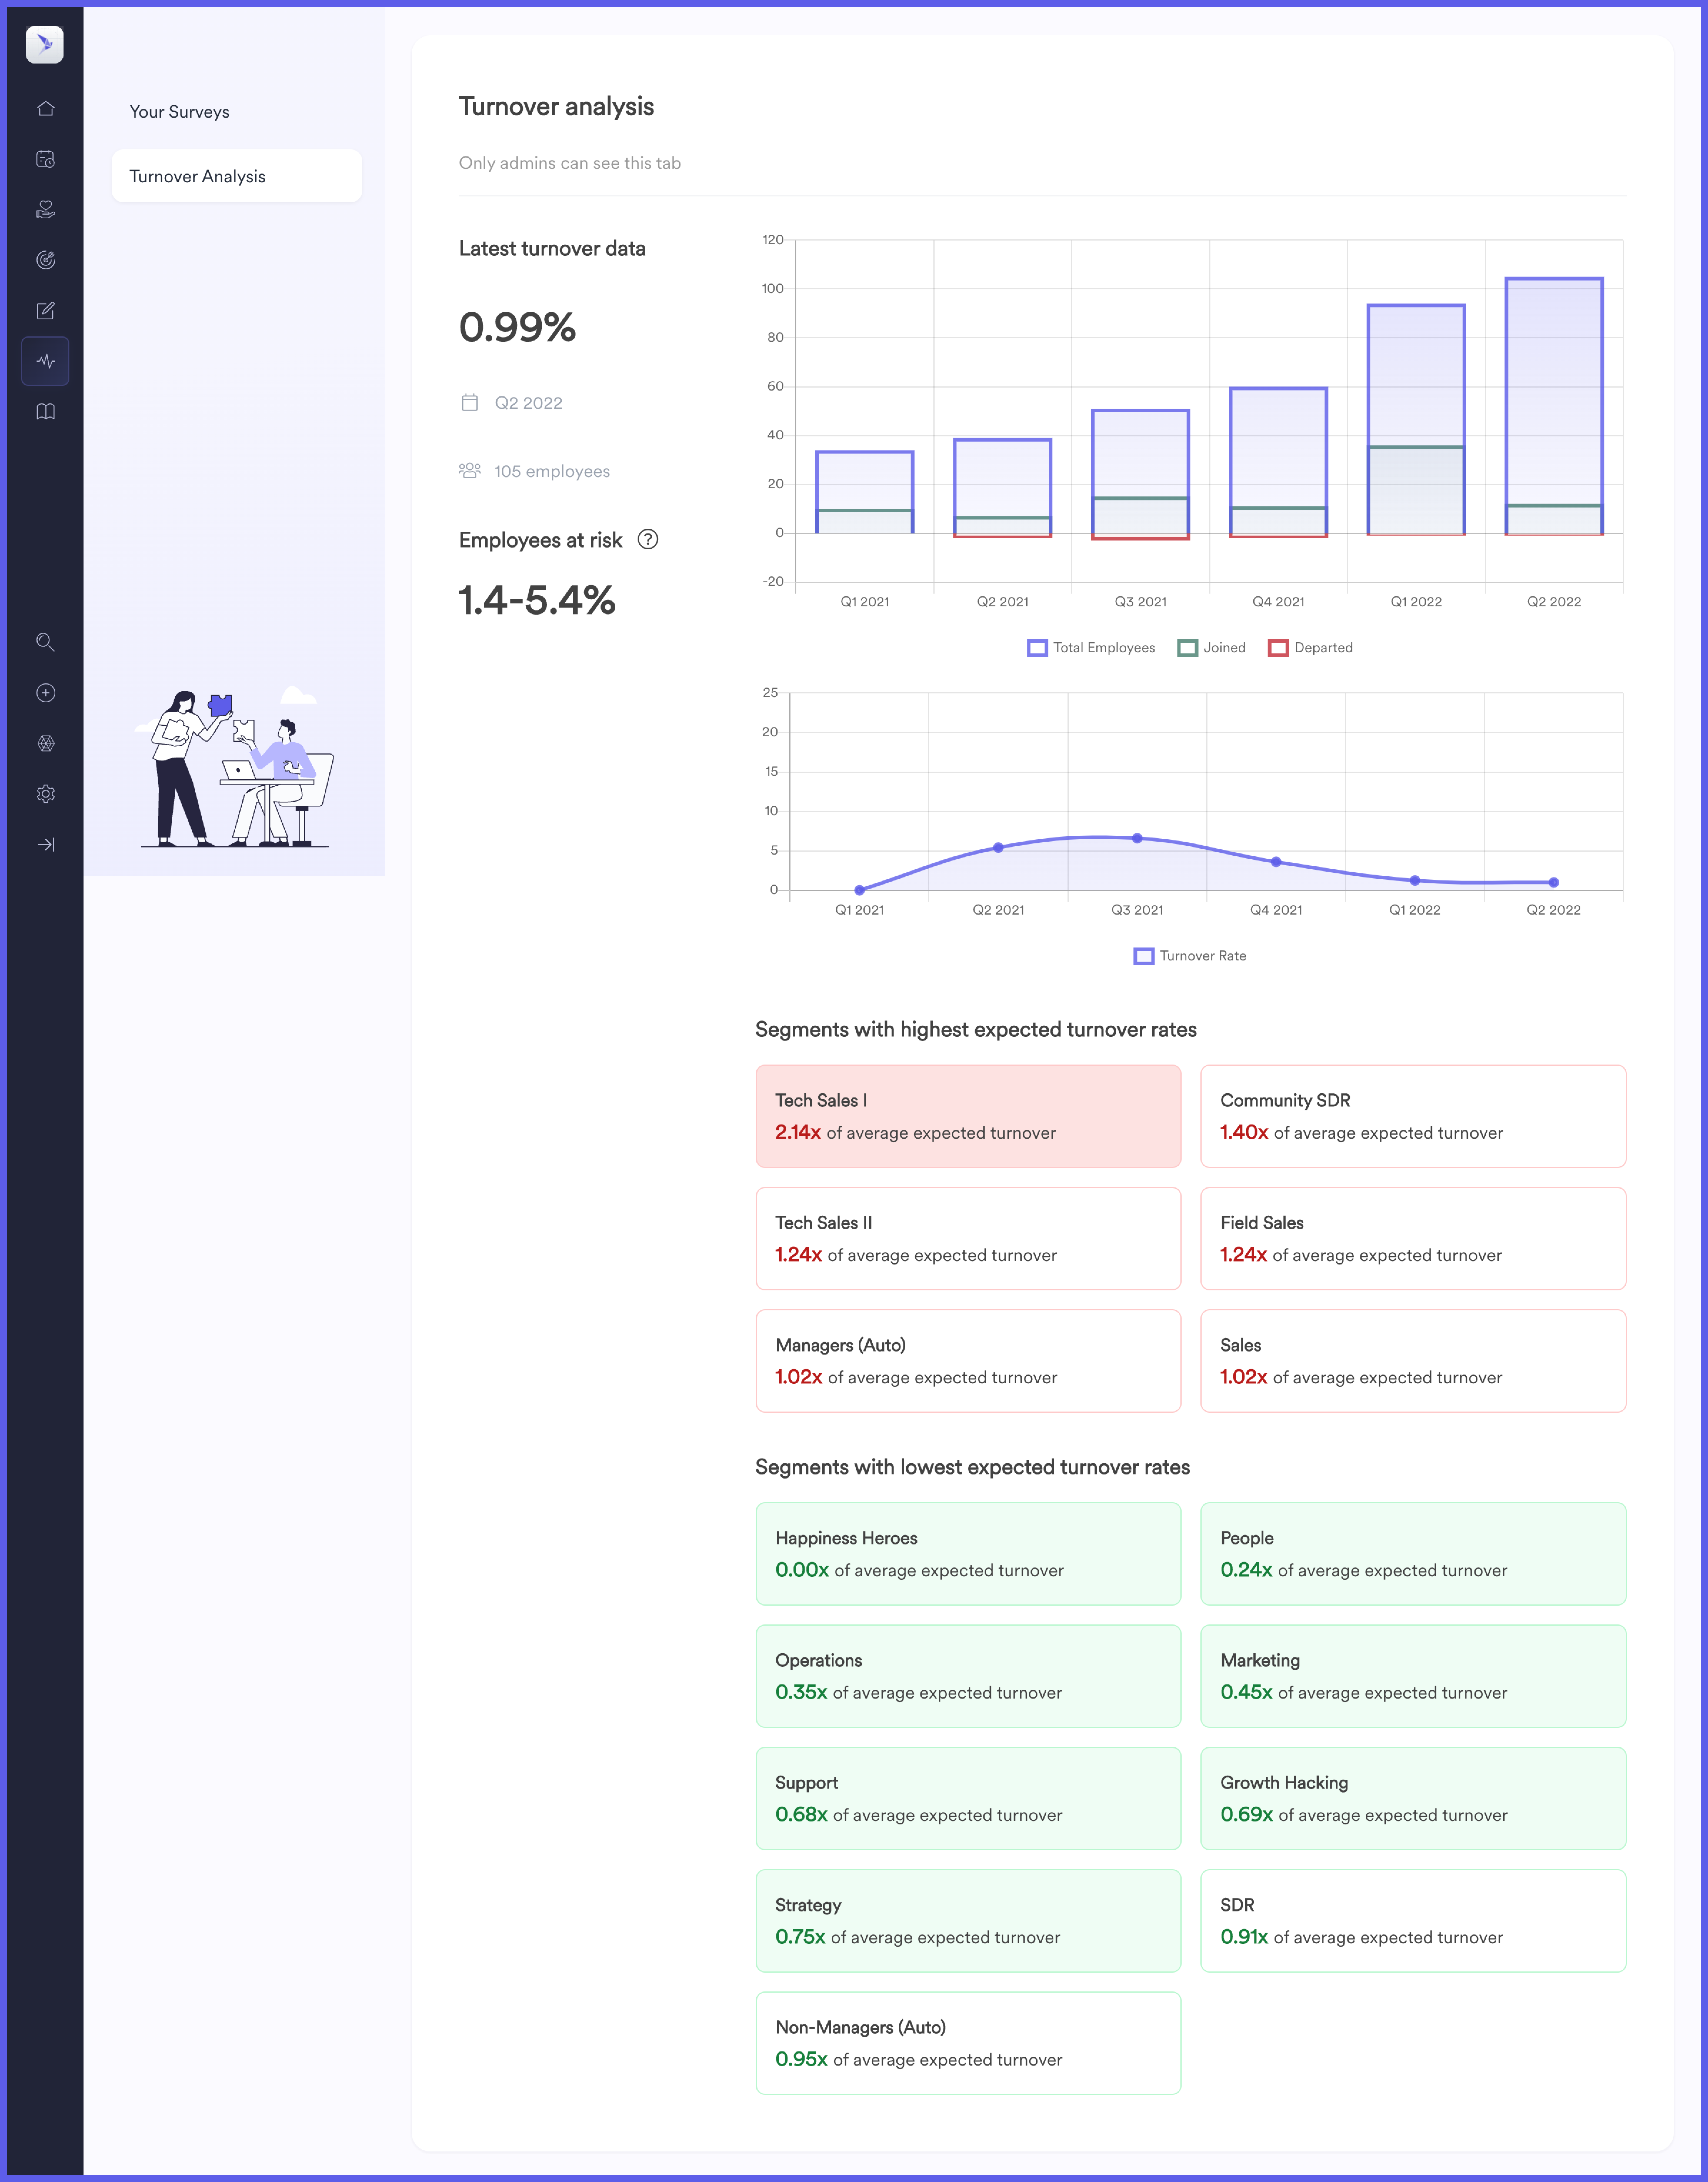Open the Strategy segment card

coord(968,1921)
